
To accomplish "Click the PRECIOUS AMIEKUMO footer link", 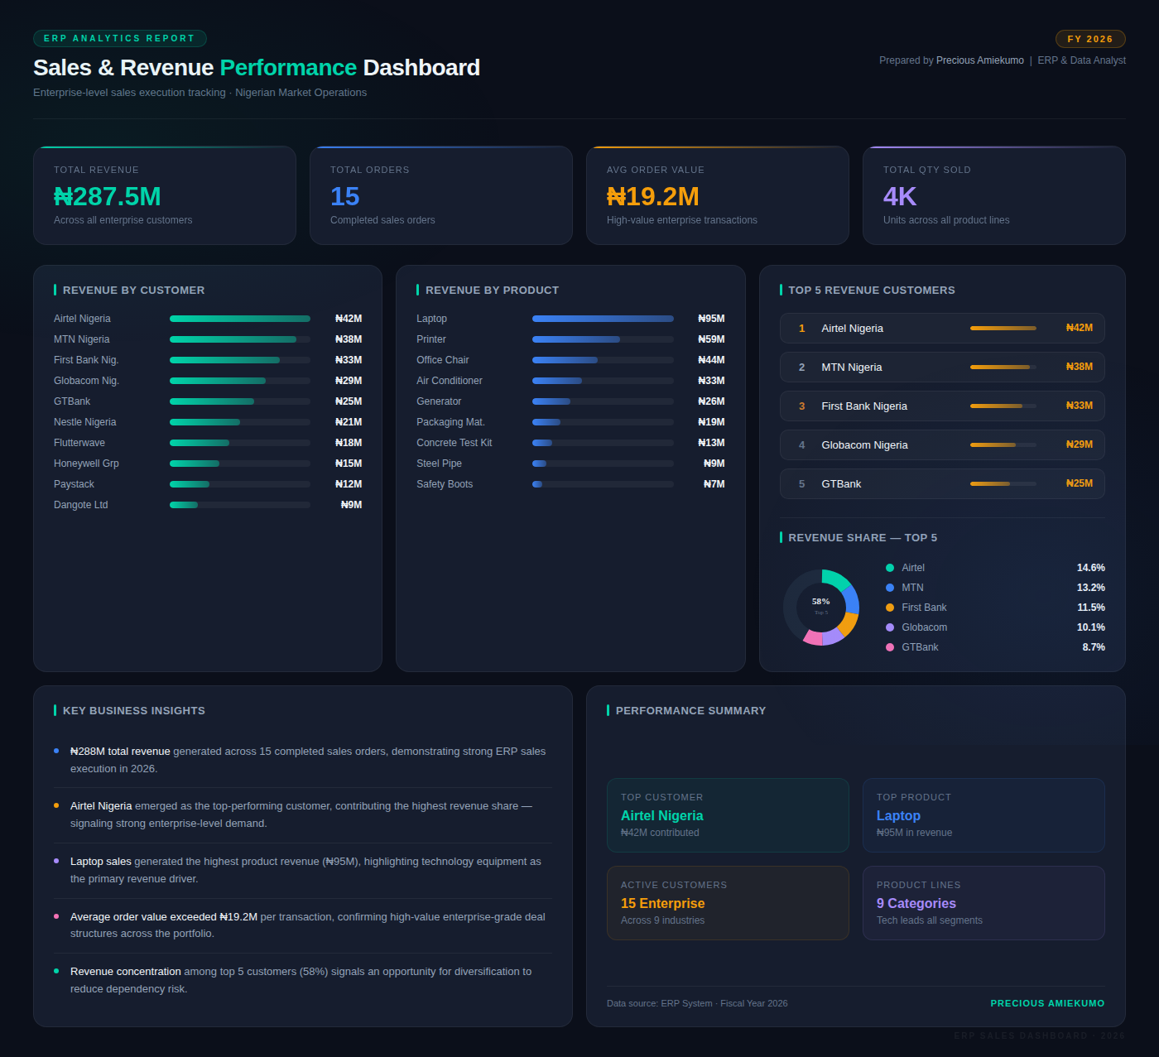I will click(x=1047, y=1002).
